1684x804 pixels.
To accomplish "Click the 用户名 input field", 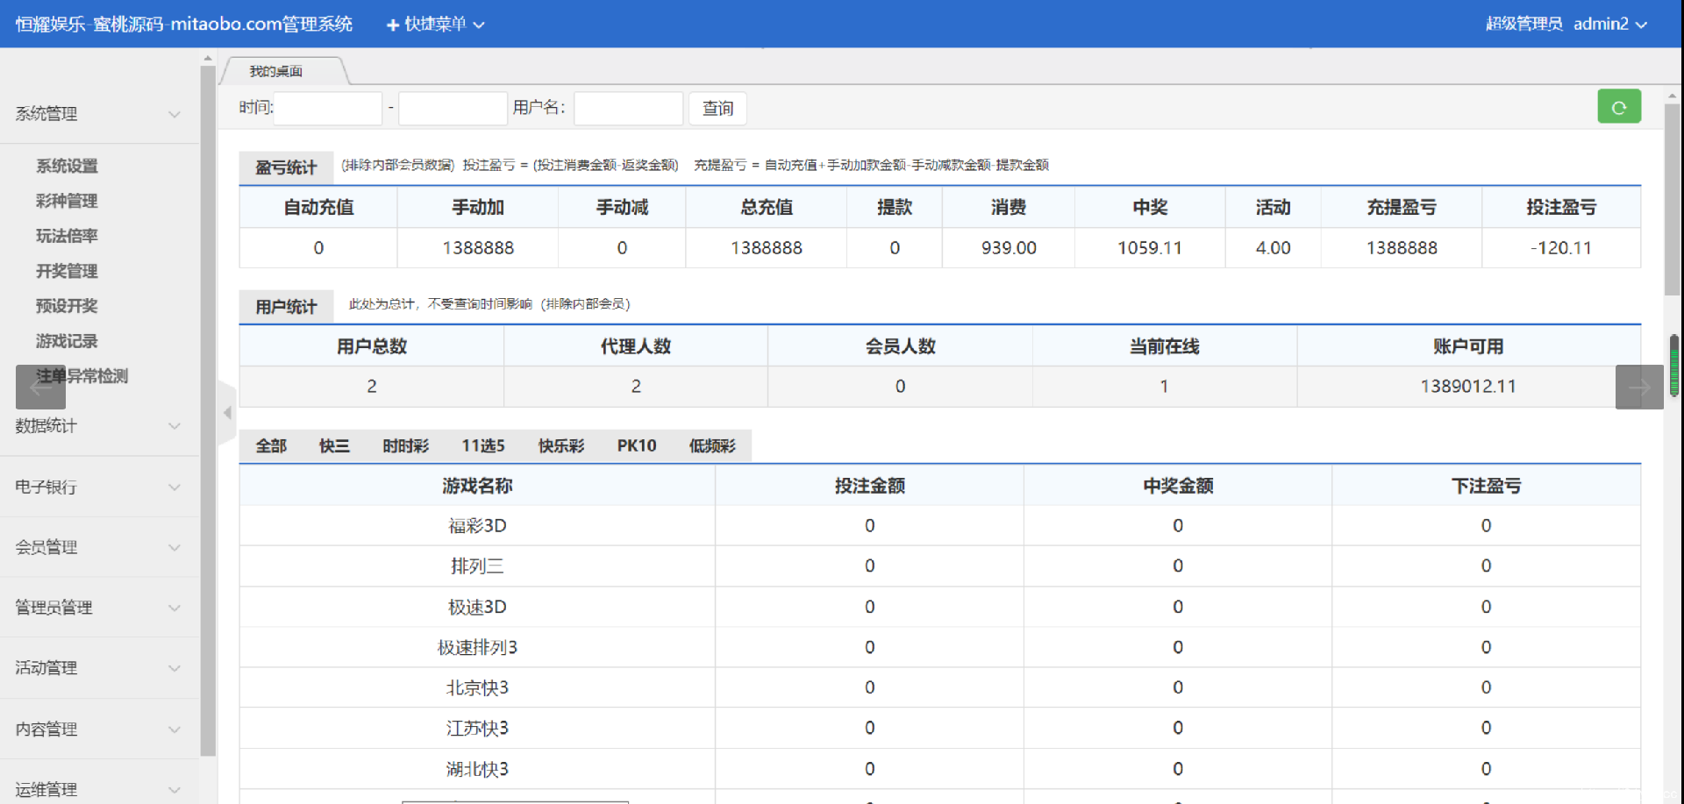I will (x=628, y=109).
